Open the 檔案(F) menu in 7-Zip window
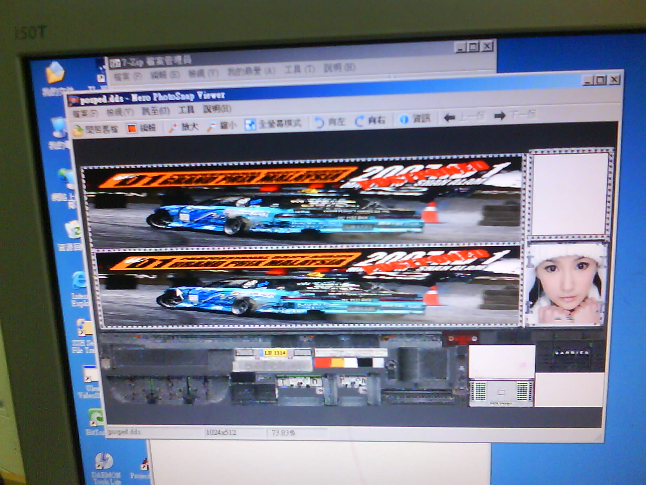 (128, 76)
